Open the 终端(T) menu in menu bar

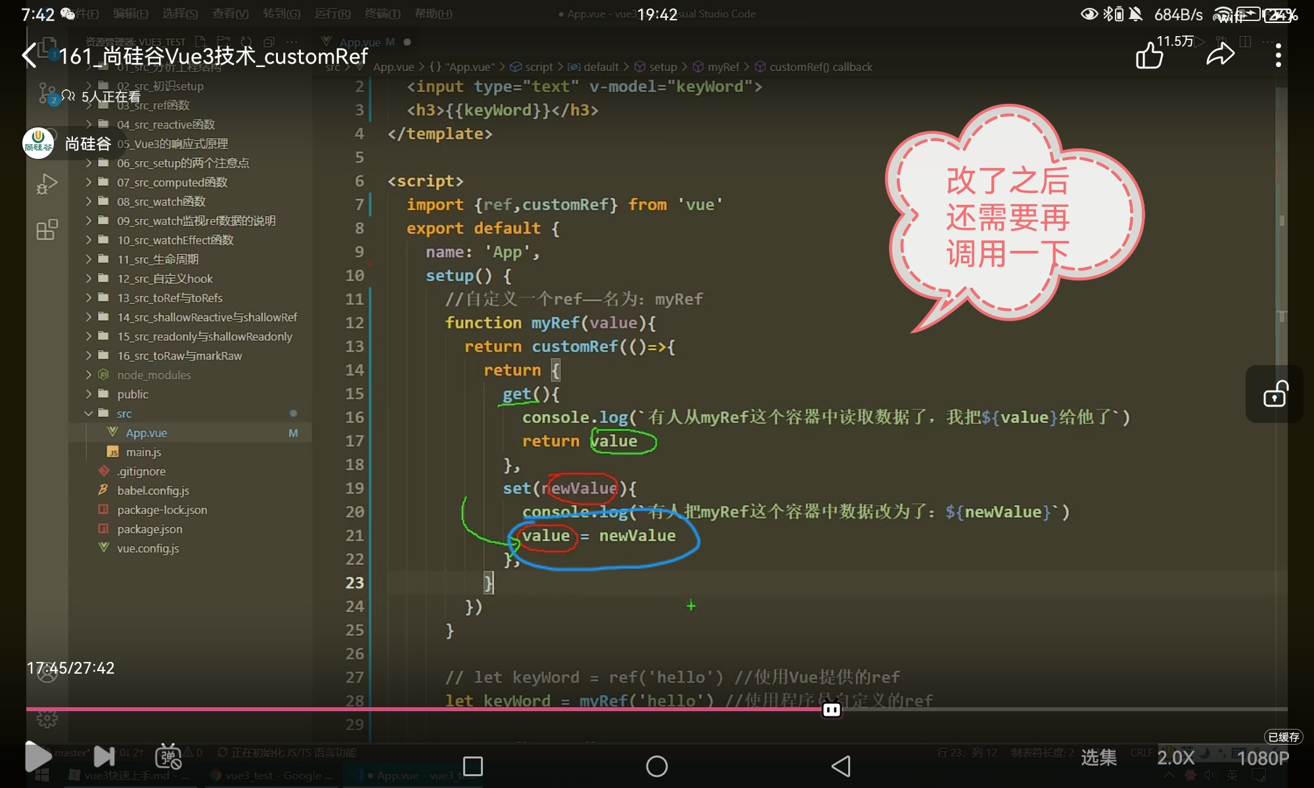click(x=382, y=14)
